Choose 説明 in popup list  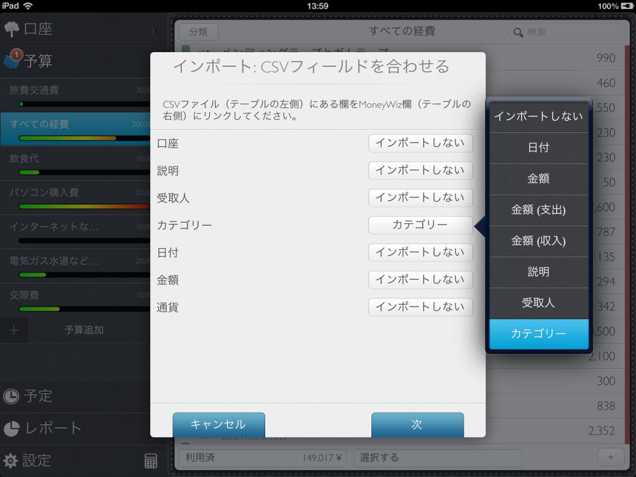539,272
